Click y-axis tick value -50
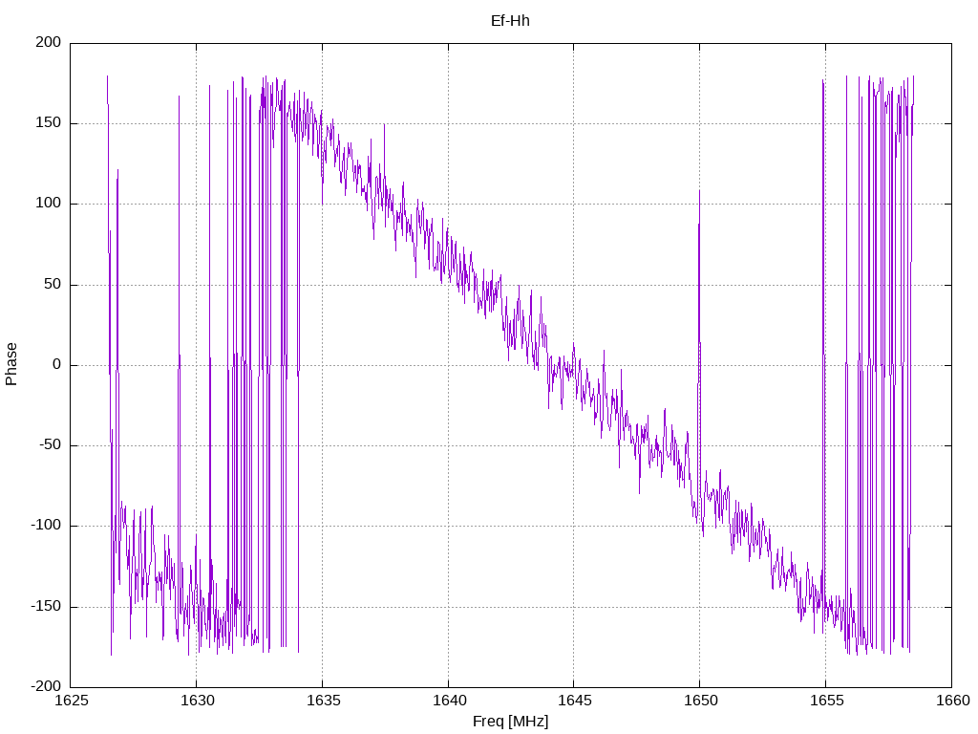Viewport: 978px width, 734px height. [50, 445]
